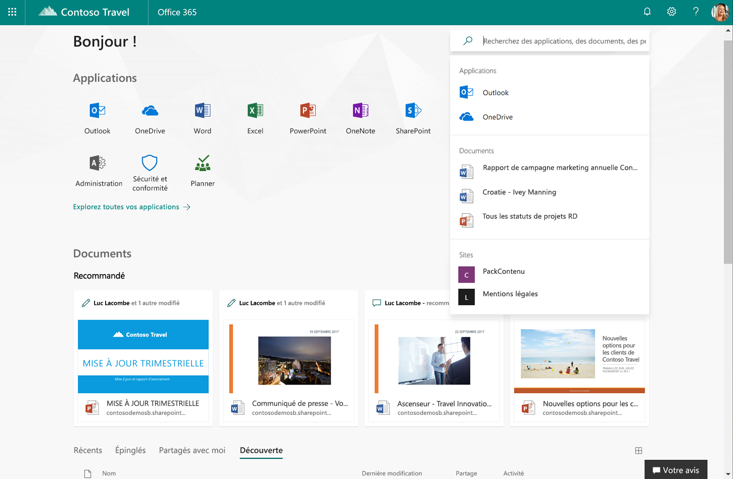Open the notifications bell

pyautogui.click(x=647, y=12)
